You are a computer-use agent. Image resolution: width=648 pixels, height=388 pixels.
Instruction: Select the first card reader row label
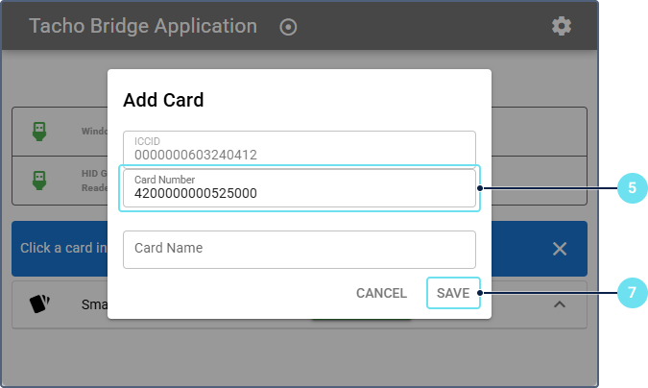point(94,131)
